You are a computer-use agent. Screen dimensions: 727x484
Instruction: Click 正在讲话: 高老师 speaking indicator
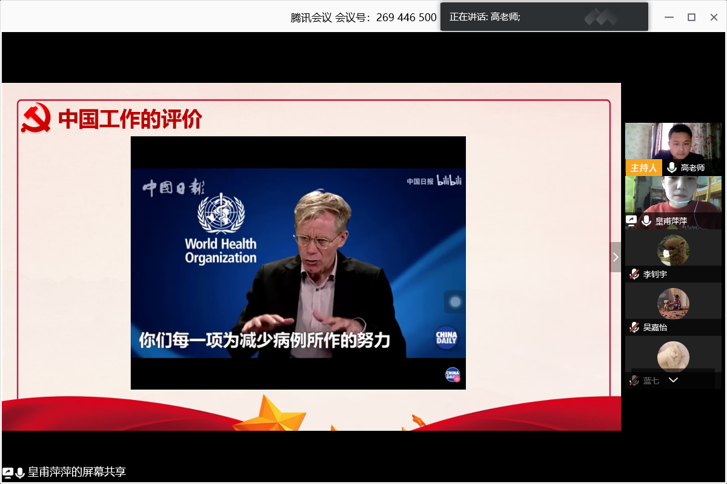(x=485, y=17)
